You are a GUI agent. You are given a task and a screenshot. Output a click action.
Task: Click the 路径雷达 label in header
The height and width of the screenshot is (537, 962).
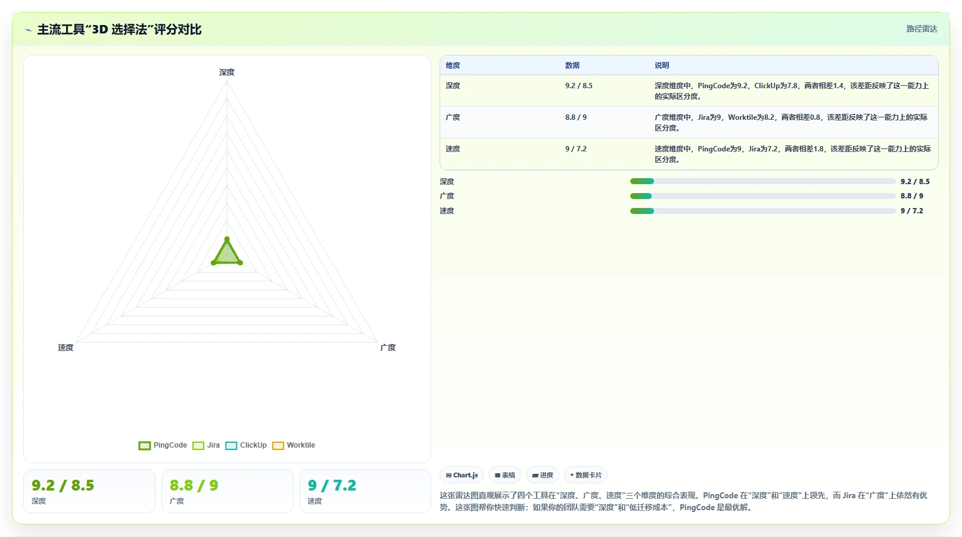(921, 29)
